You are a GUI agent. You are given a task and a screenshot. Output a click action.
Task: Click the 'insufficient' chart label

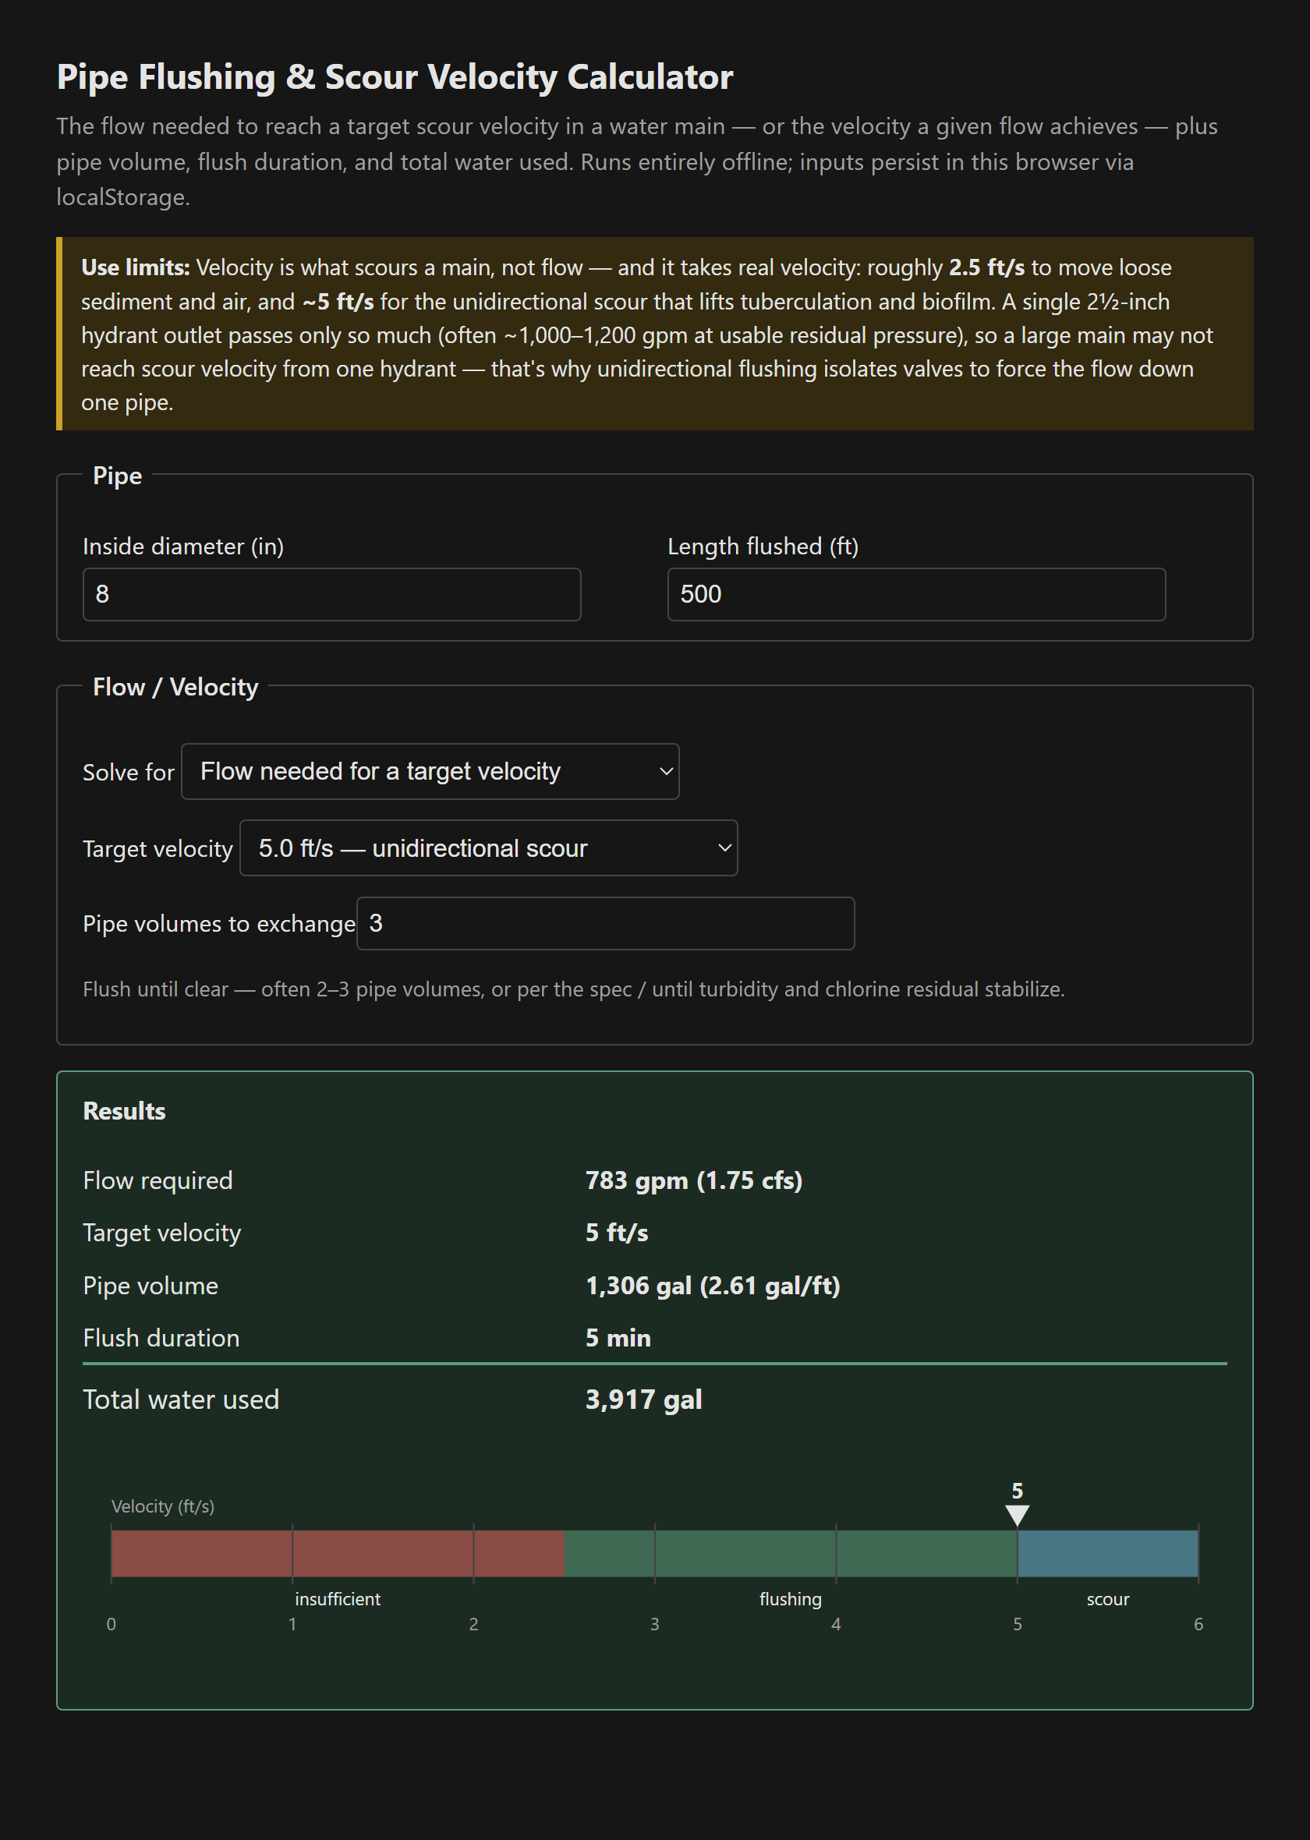point(337,1599)
